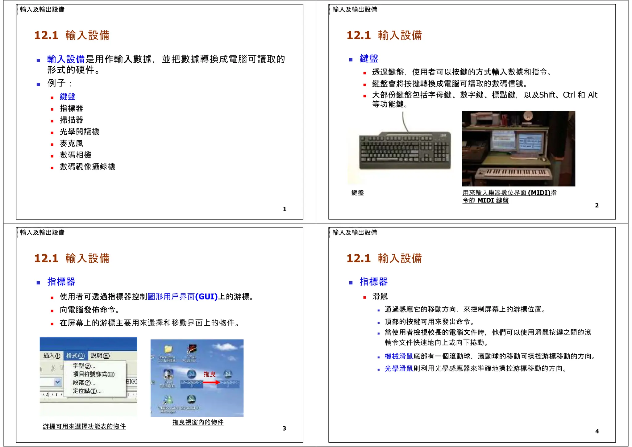Open the 格式(O) menu
This screenshot has height=447, width=632.
coord(76,356)
